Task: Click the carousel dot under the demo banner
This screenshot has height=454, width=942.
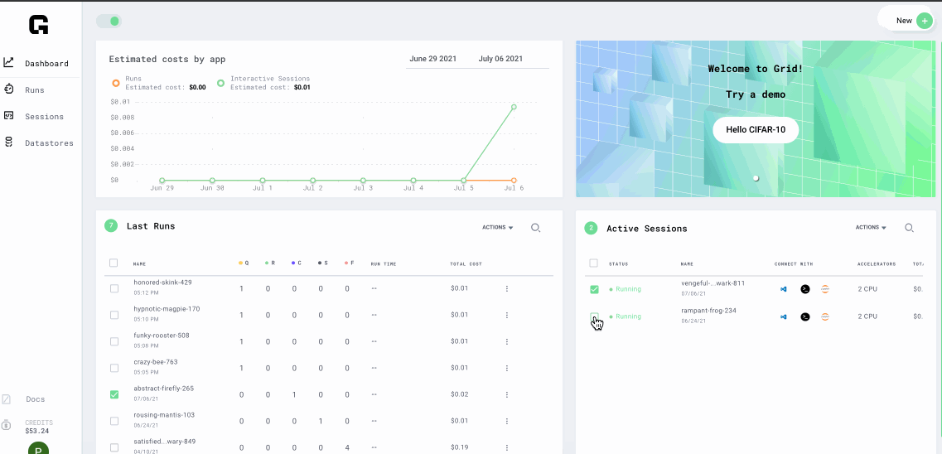Action: point(756,178)
